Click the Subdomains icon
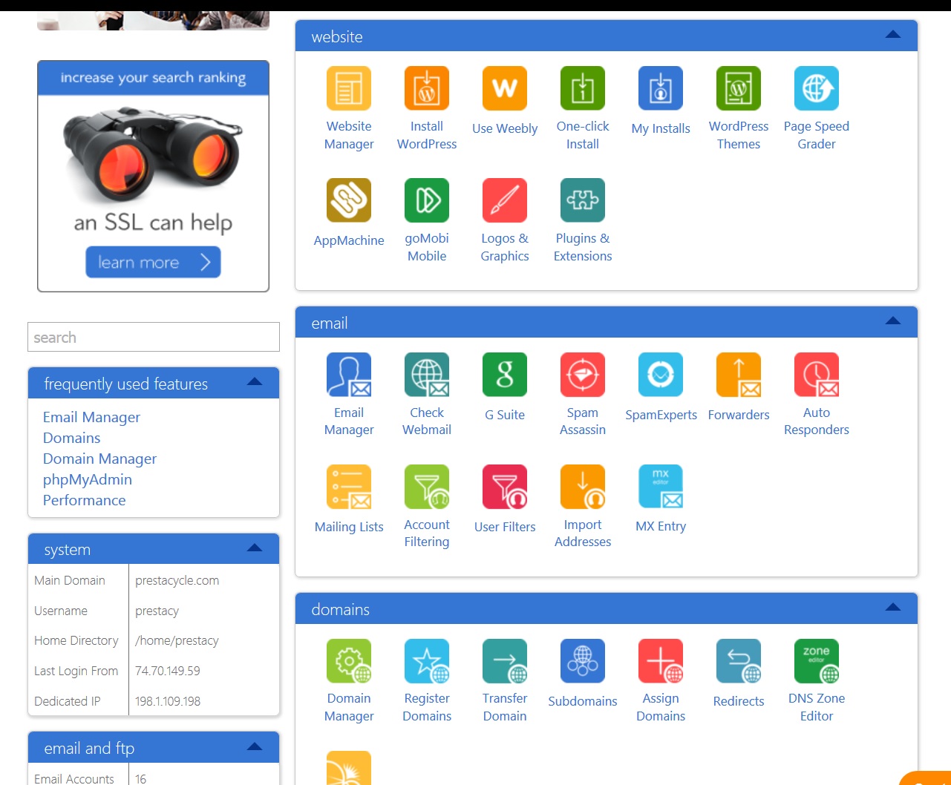 [x=583, y=662]
